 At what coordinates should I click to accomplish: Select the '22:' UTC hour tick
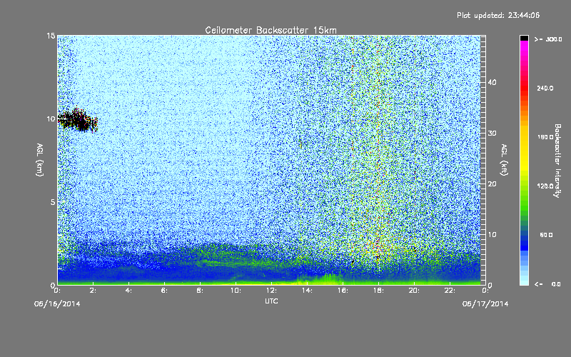450,291
